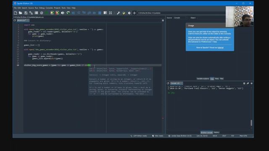Click line 19 in editor gutter
Image resolution: width=269 pixels, height=151 pixels.
[18, 65]
